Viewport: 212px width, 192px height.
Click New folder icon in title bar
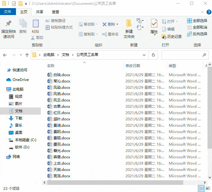[x=20, y=4]
